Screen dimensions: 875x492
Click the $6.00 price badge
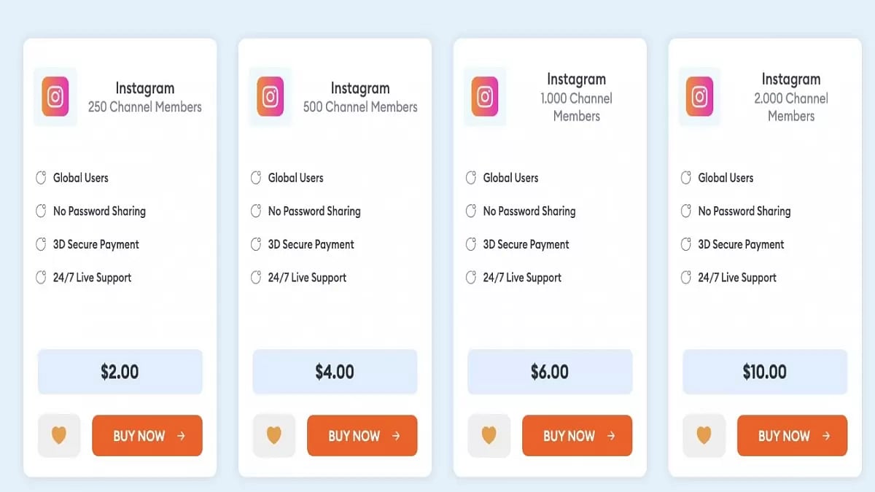(x=550, y=372)
